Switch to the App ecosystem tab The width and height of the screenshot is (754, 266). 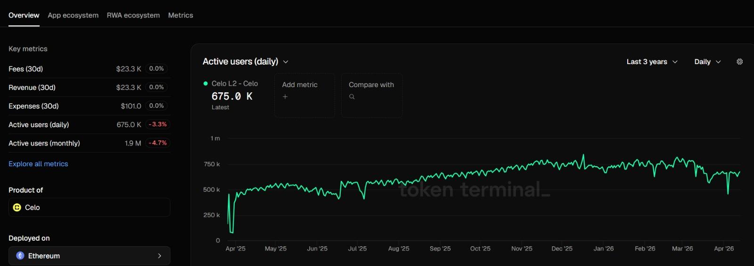point(73,15)
